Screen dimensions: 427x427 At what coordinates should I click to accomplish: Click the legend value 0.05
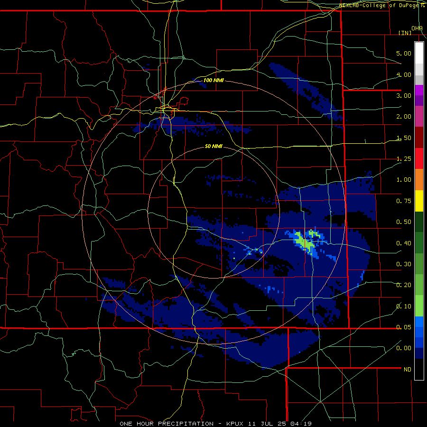click(x=404, y=327)
